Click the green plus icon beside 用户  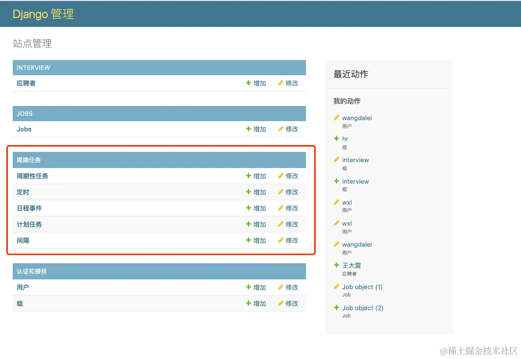click(x=248, y=287)
